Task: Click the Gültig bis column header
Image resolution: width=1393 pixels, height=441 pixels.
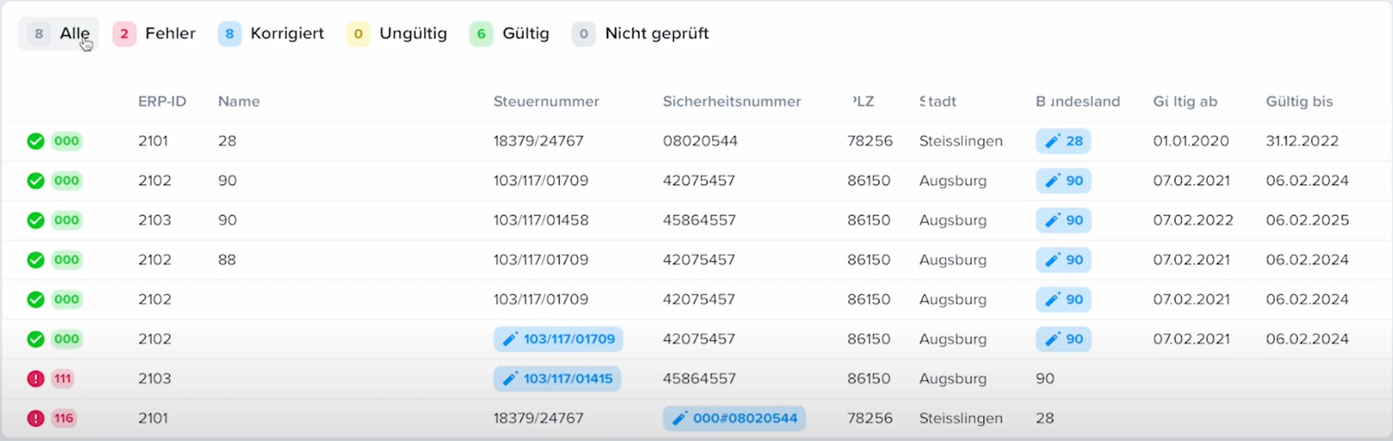Action: coord(1299,102)
